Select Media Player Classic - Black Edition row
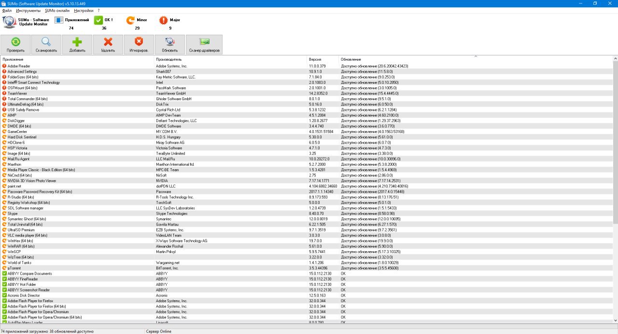 [x=307, y=170]
